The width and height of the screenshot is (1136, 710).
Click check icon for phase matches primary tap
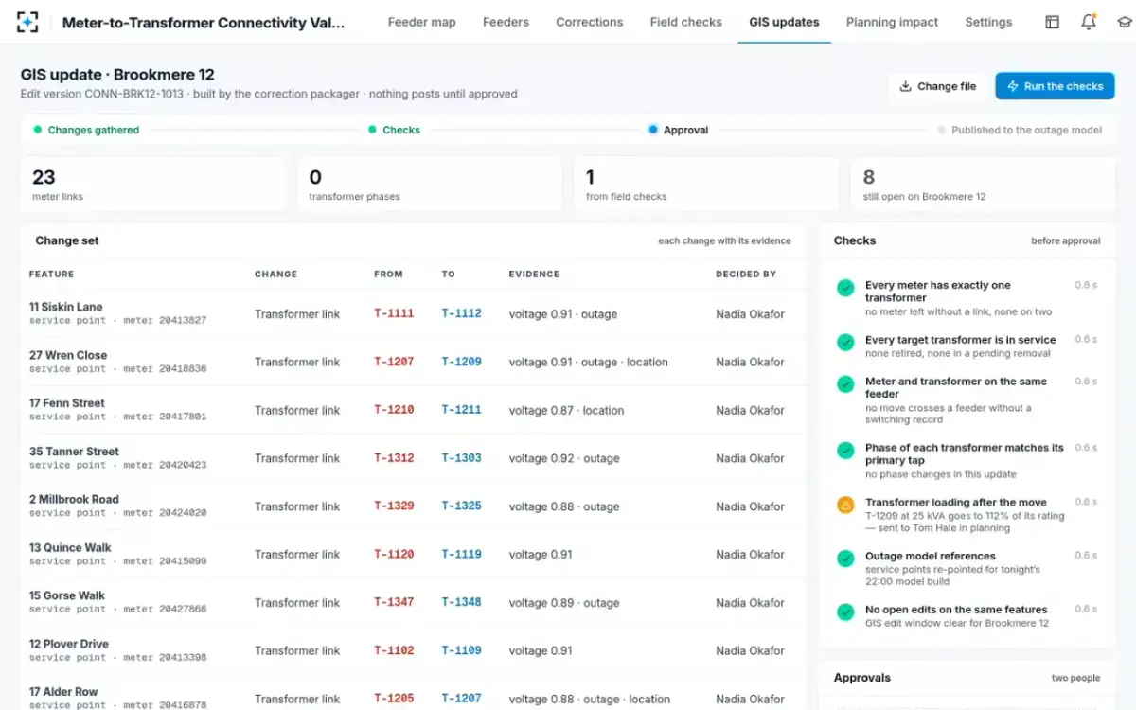(x=845, y=450)
